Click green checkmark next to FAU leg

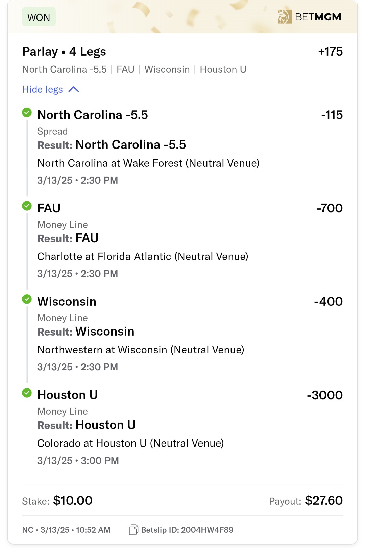click(x=27, y=206)
